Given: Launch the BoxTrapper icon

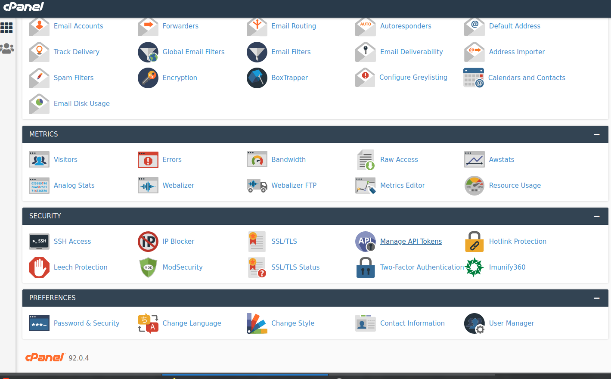Looking at the screenshot, I should click(x=257, y=78).
